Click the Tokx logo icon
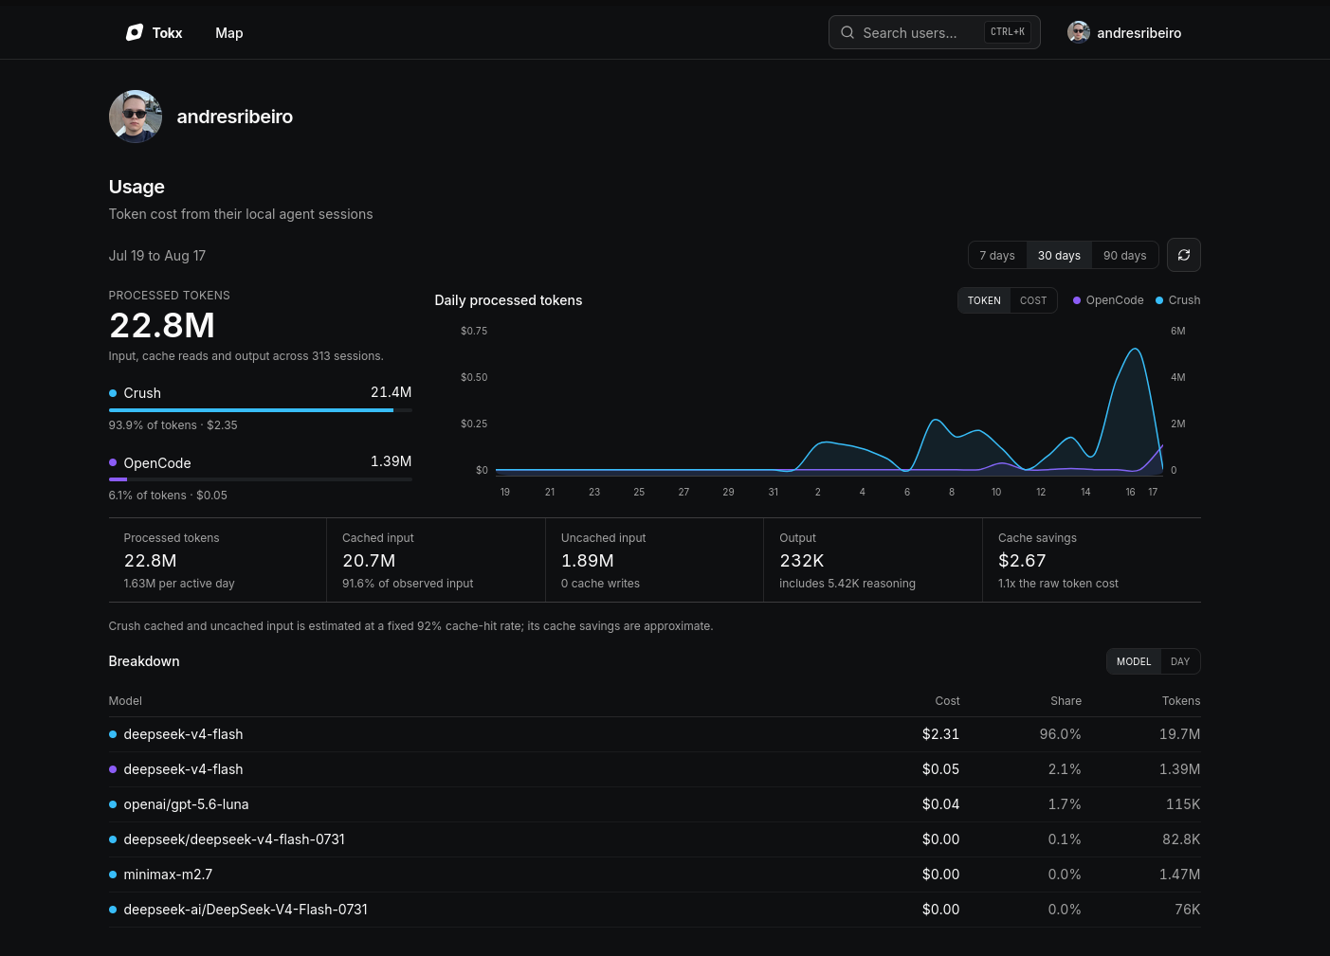The width and height of the screenshot is (1330, 956). (x=135, y=32)
